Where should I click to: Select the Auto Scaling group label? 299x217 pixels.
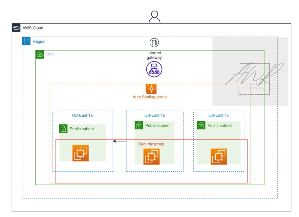[x=150, y=97]
